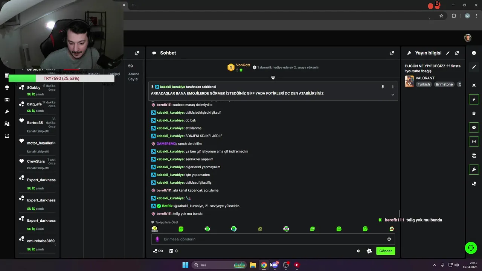The width and height of the screenshot is (482, 271).
Task: Click the Turkish tag
Action: pyautogui.click(x=424, y=84)
